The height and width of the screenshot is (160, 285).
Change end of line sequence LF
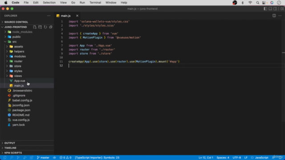pyautogui.click(x=246, y=158)
